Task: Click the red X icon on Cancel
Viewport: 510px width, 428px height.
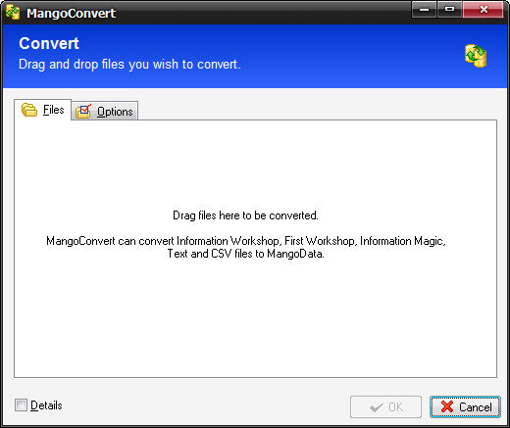Action: (447, 406)
